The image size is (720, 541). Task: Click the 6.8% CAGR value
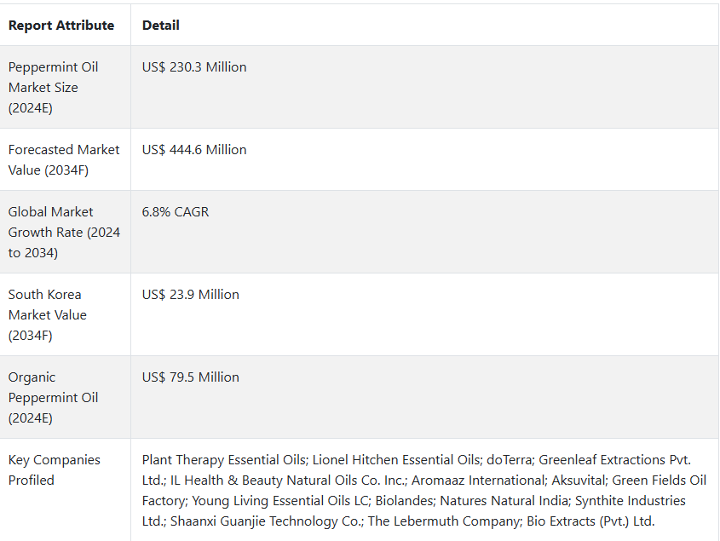tap(176, 212)
